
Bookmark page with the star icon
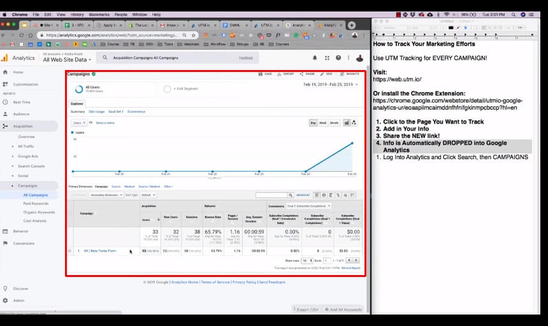pyautogui.click(x=194, y=35)
